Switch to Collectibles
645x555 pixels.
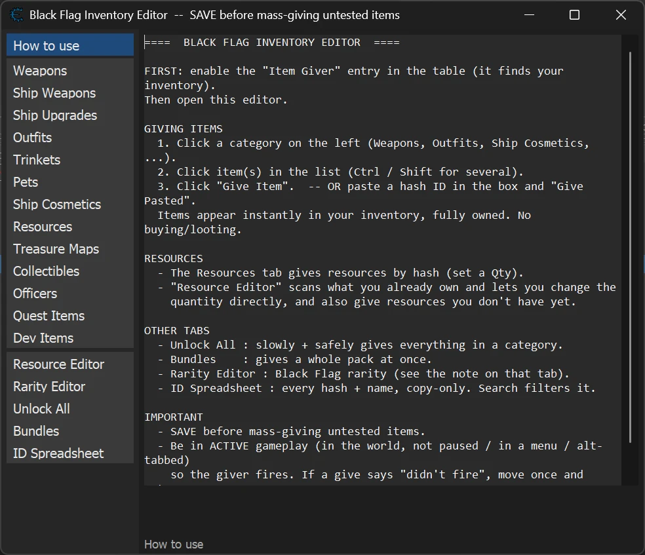[x=70, y=271]
